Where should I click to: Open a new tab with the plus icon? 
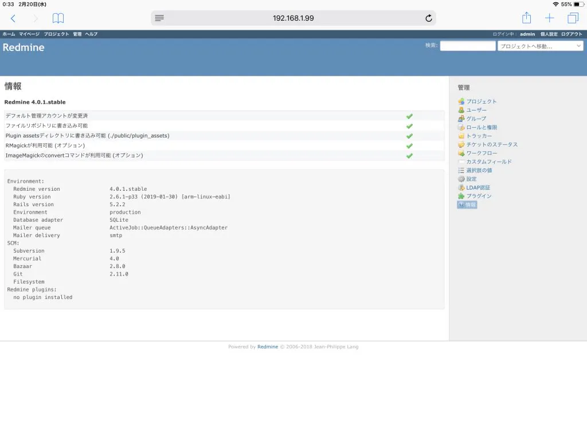point(549,18)
